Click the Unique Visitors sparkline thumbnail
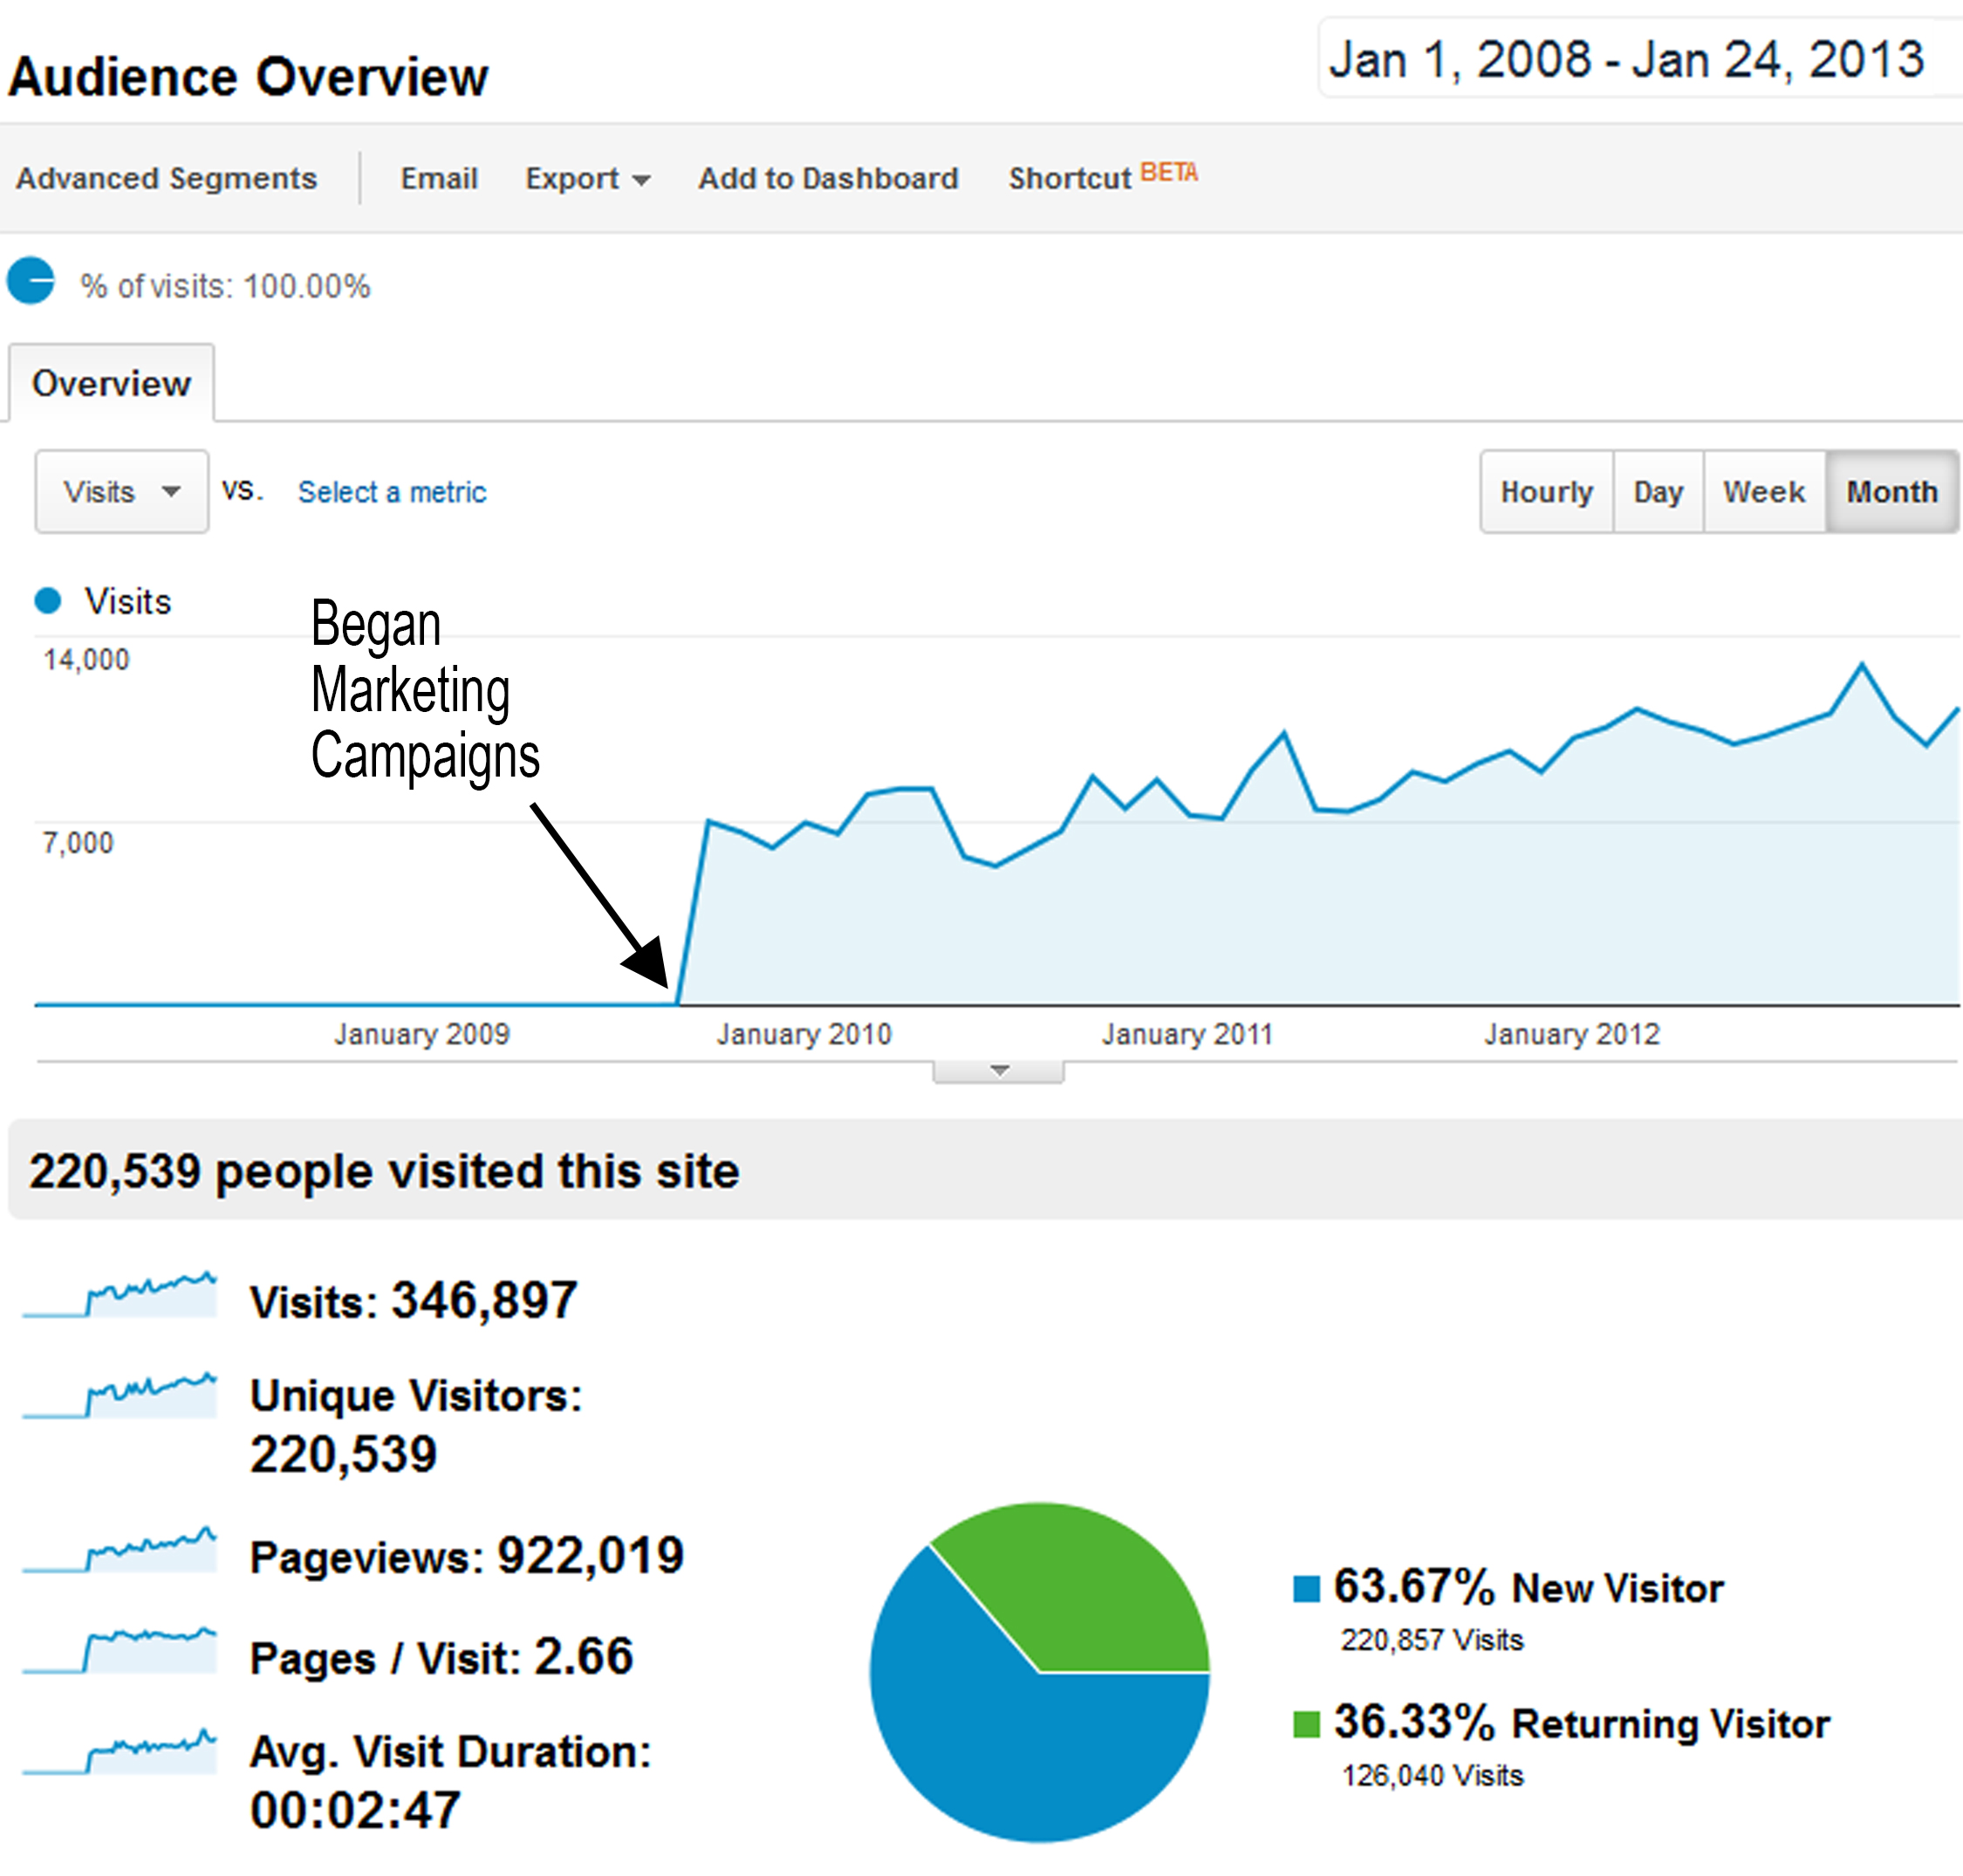Screen dimensions: 1963x1876 coord(120,1395)
